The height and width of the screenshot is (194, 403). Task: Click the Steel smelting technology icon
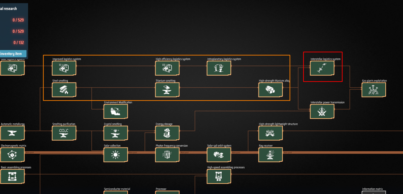coord(64,90)
